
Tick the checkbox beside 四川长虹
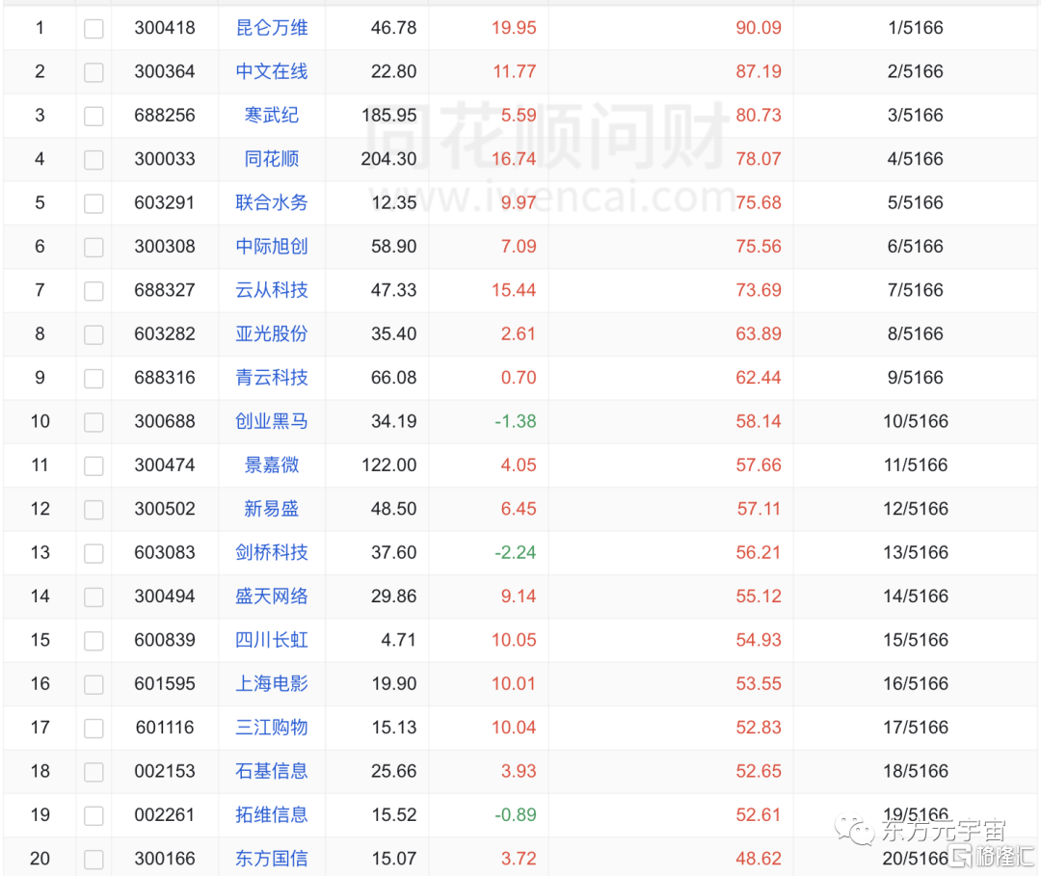tap(93, 642)
